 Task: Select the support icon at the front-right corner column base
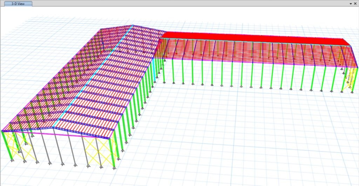point(115,169)
